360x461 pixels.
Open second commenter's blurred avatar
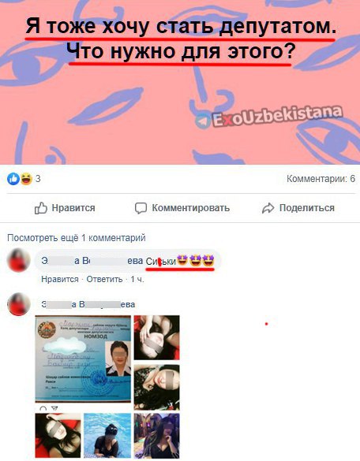point(19,304)
